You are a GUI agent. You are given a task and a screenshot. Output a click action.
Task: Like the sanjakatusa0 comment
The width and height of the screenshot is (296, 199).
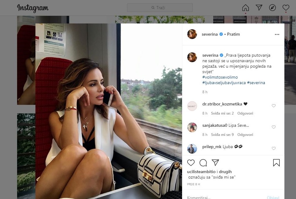(273, 127)
